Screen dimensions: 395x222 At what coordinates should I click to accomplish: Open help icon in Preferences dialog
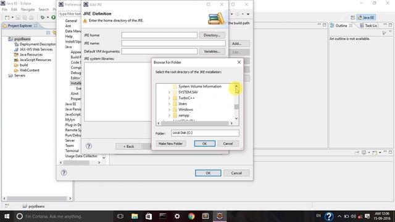(x=64, y=173)
